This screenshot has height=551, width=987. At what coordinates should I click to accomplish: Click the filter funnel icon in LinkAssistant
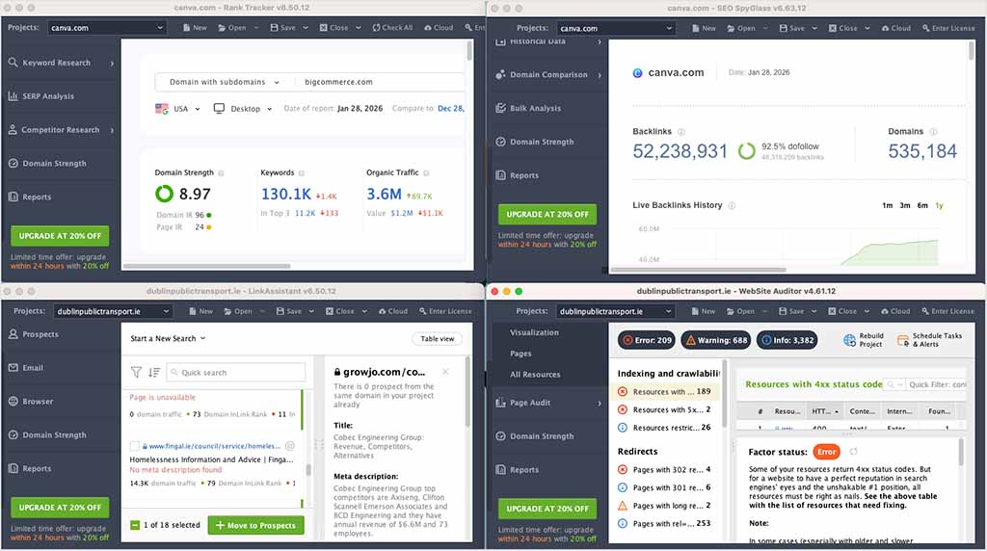pos(136,373)
